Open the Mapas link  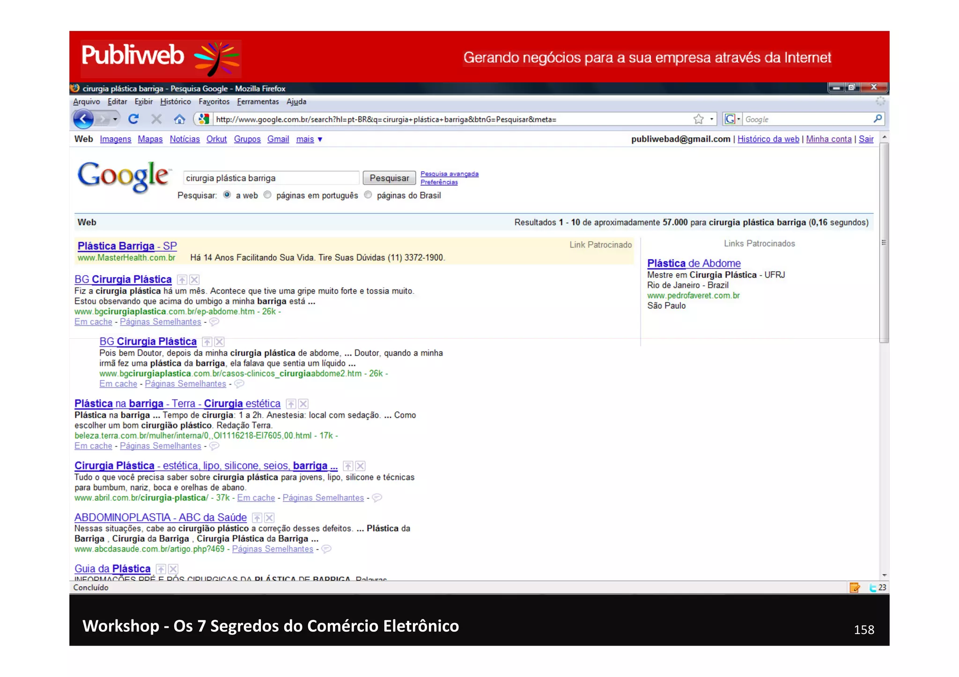click(x=150, y=139)
